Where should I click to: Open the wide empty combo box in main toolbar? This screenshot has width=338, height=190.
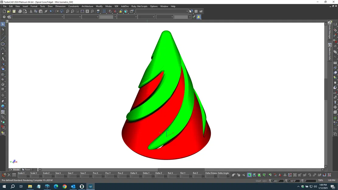(x=162, y=11)
